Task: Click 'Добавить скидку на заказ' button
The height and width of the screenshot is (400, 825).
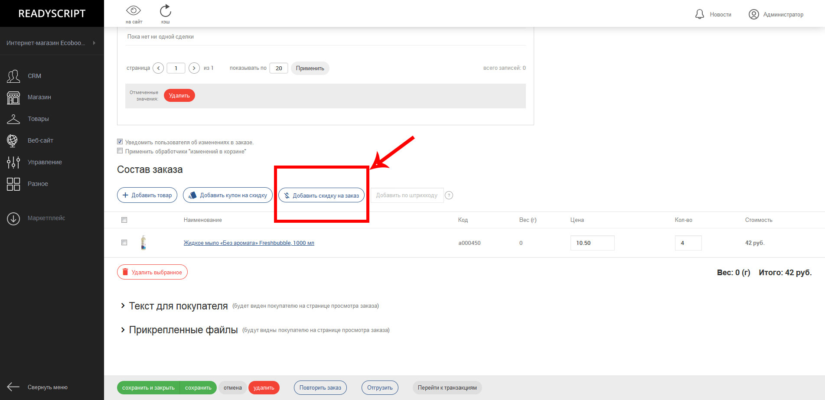Action: pyautogui.click(x=321, y=195)
